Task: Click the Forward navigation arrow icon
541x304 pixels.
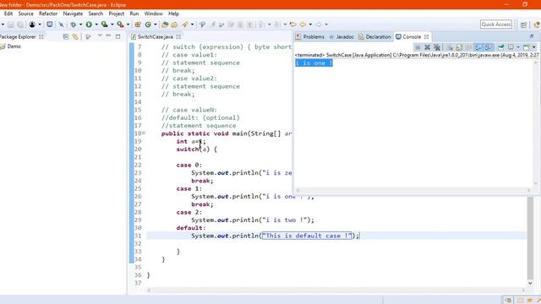Action: click(318, 24)
